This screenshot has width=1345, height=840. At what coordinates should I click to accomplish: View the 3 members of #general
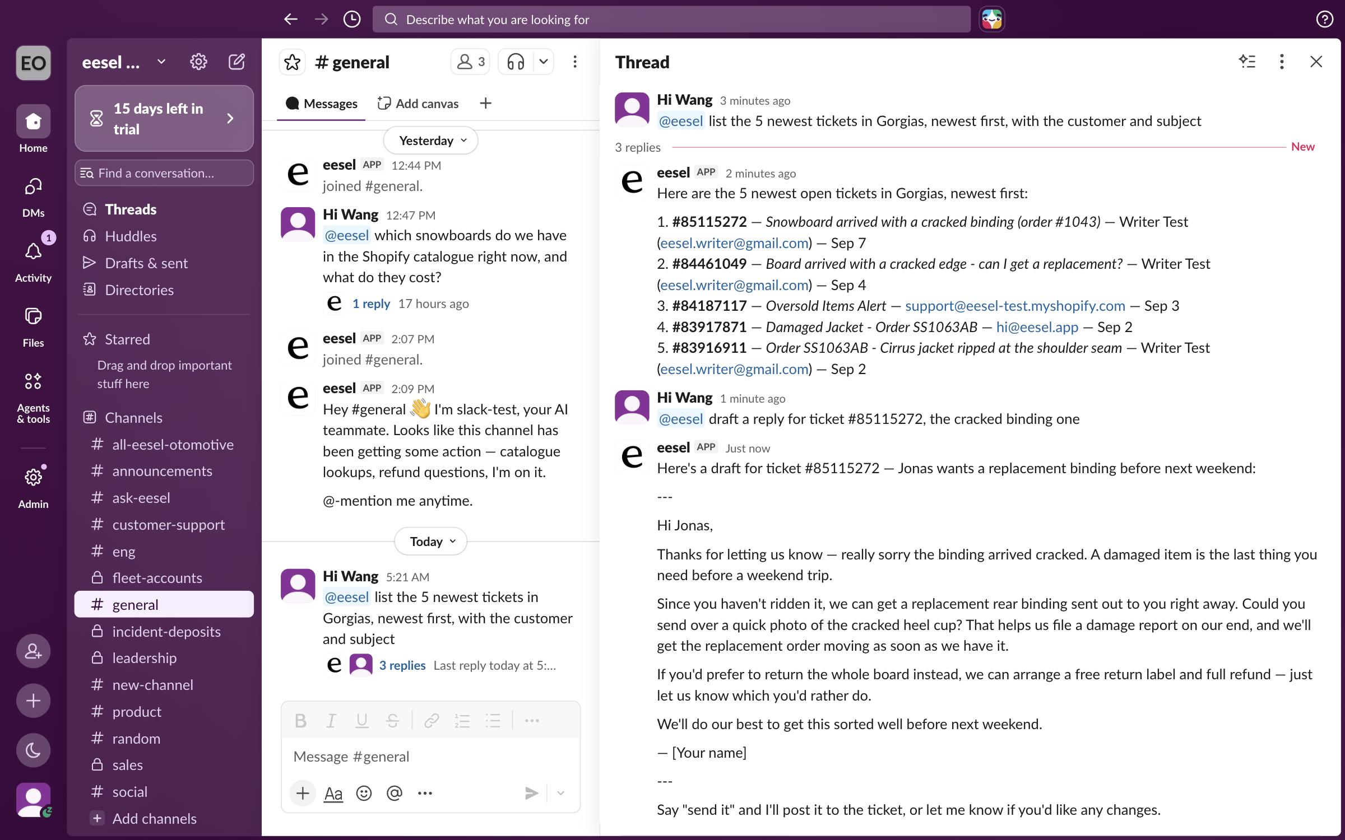[470, 62]
